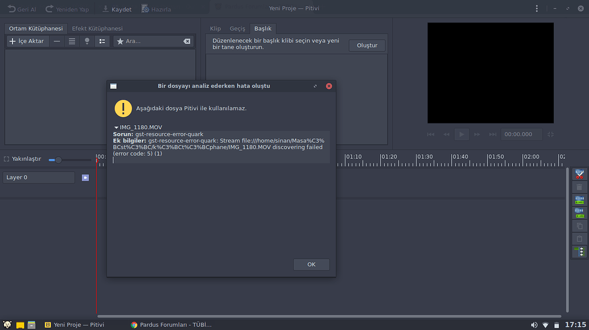Open the hamburger menu in titlebar
The image size is (589, 330).
[x=537, y=9]
